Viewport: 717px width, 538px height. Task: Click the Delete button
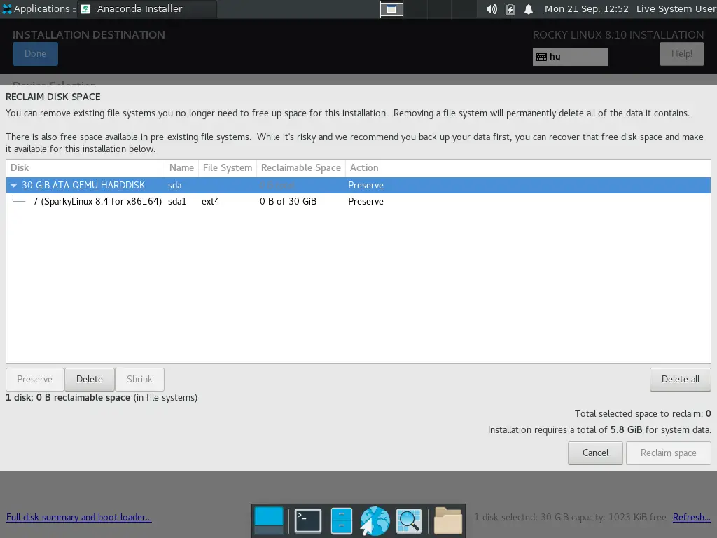click(x=90, y=379)
